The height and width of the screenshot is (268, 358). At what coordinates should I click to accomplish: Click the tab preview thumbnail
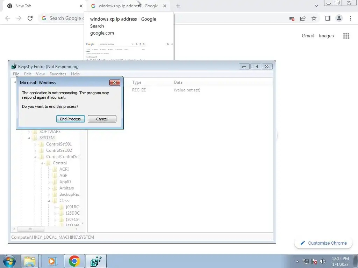(x=129, y=51)
